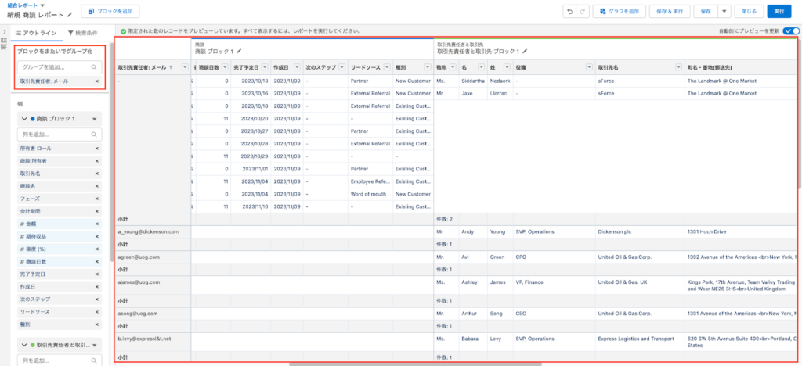Open the 取引先責任者と取引... block options arrow
Screen dimensions: 802x366
94,345
